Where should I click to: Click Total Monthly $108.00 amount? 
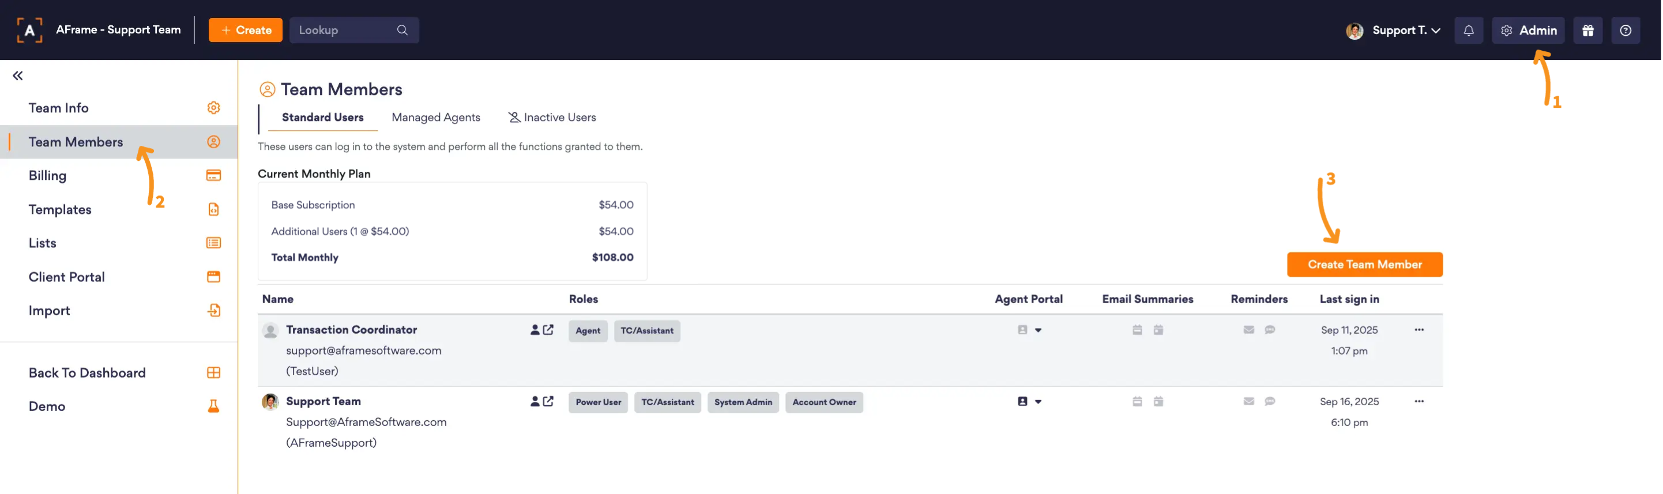(x=612, y=258)
